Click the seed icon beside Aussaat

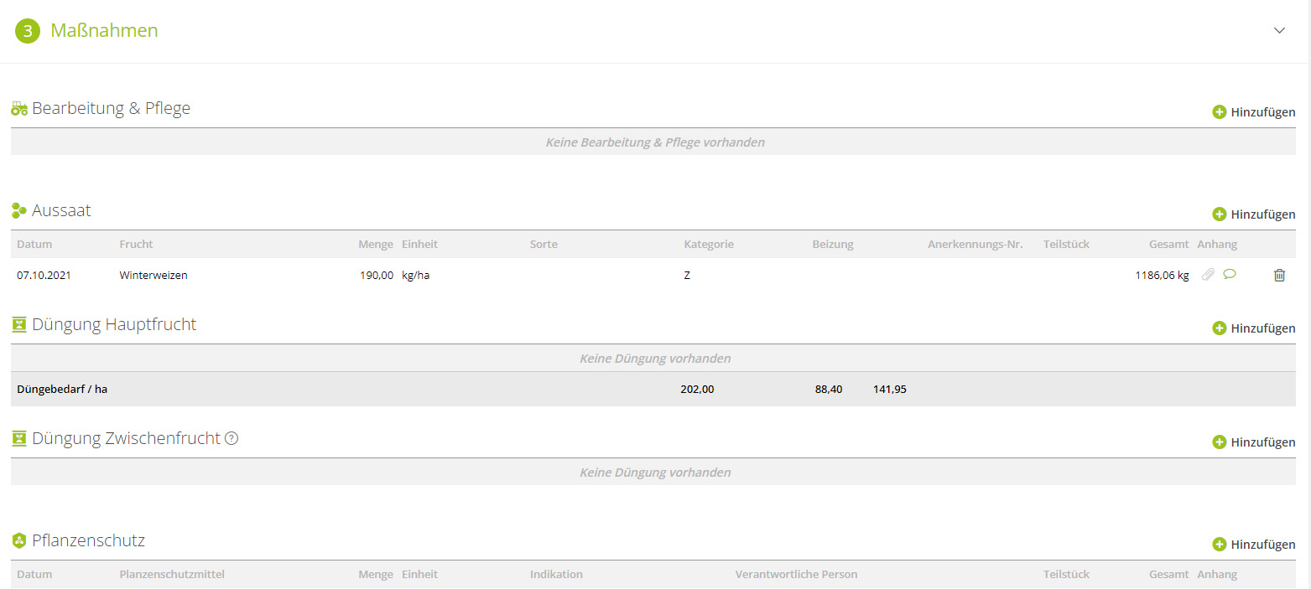click(x=19, y=211)
